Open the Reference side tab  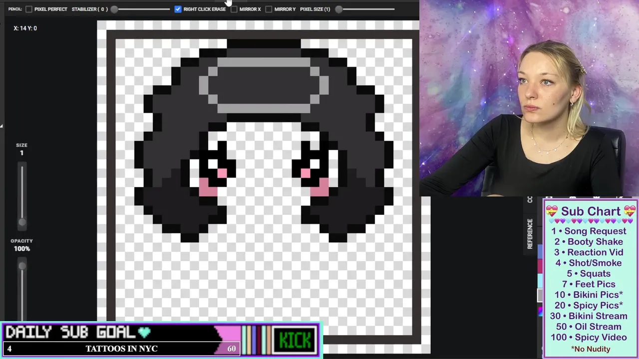(x=530, y=234)
